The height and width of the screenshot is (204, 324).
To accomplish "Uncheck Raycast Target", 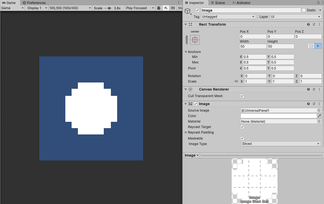I will coord(242,127).
